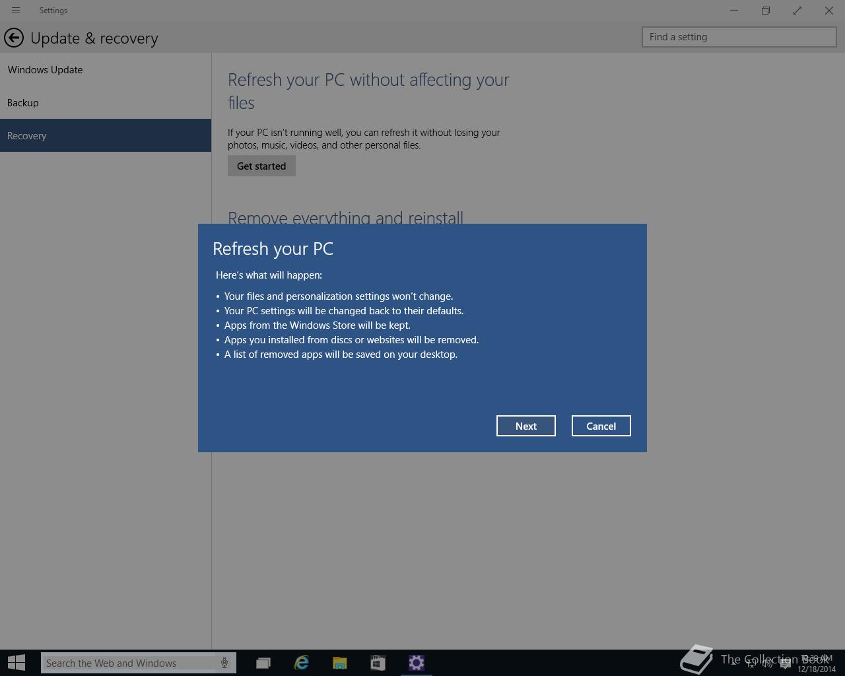845x676 pixels.
Task: Close the Settings window
Action: tap(829, 11)
